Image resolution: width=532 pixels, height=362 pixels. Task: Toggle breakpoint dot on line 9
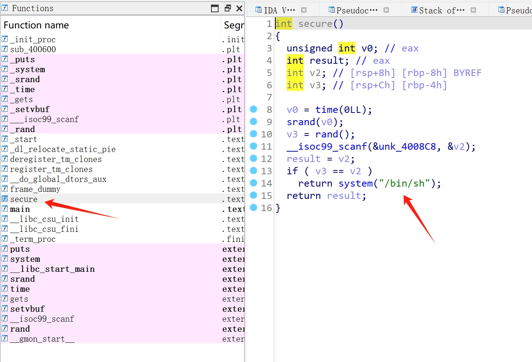point(254,122)
